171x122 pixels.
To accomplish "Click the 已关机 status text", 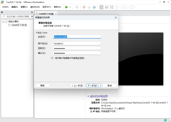I will [104, 100].
